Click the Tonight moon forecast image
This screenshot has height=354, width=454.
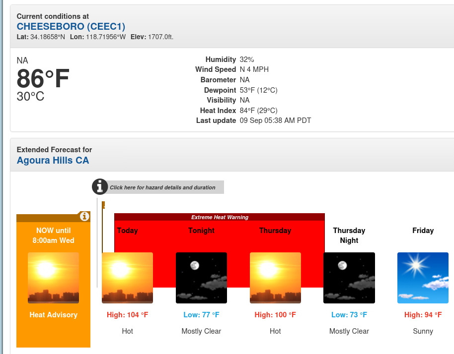pyautogui.click(x=201, y=278)
